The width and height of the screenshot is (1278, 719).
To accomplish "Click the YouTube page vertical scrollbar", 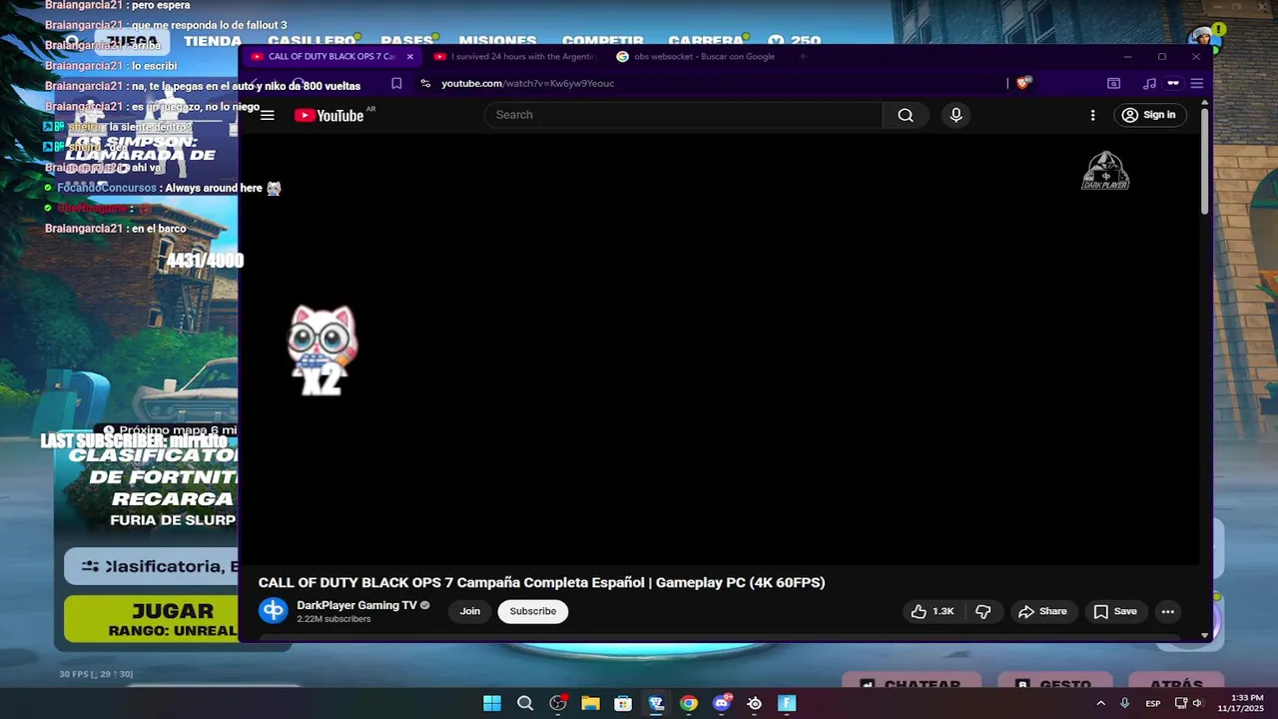I will (x=1204, y=160).
